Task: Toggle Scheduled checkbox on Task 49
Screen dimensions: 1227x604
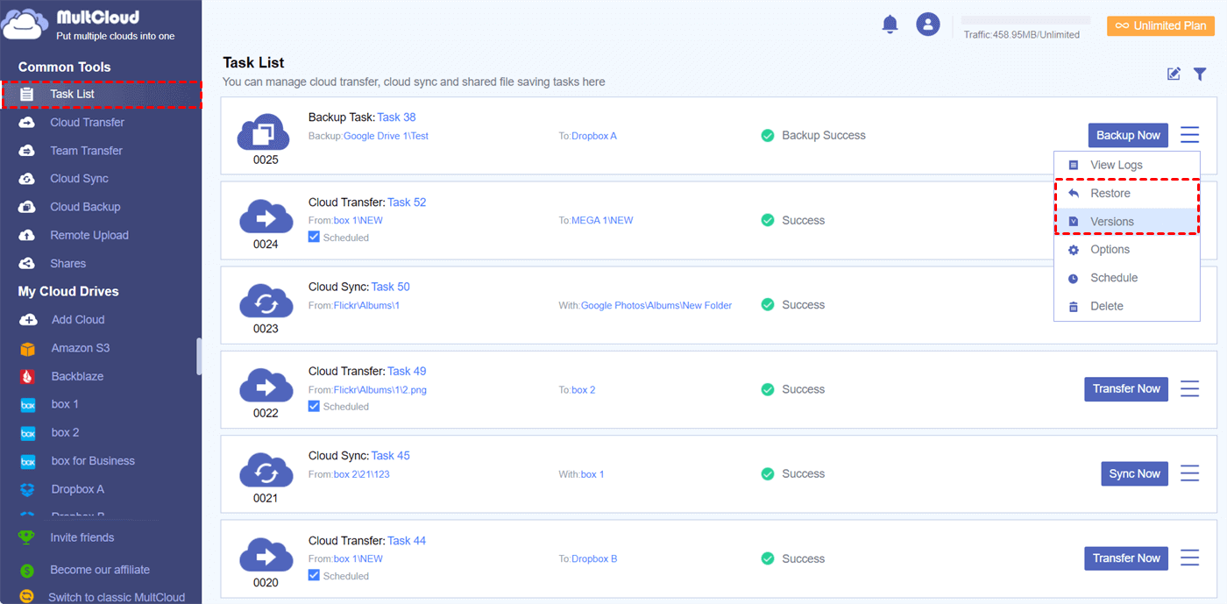Action: coord(315,407)
